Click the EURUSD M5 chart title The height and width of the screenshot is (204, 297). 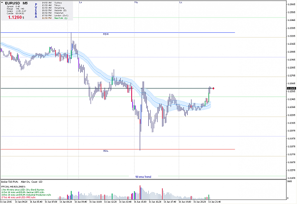[x=16, y=3]
